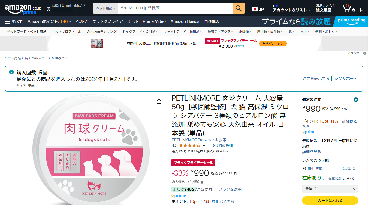Open the ペット用品 search category dropdown
This screenshot has width=368, height=205.
pos(106,8)
